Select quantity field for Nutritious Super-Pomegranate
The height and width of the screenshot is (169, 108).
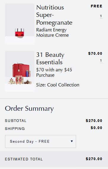click(x=101, y=16)
